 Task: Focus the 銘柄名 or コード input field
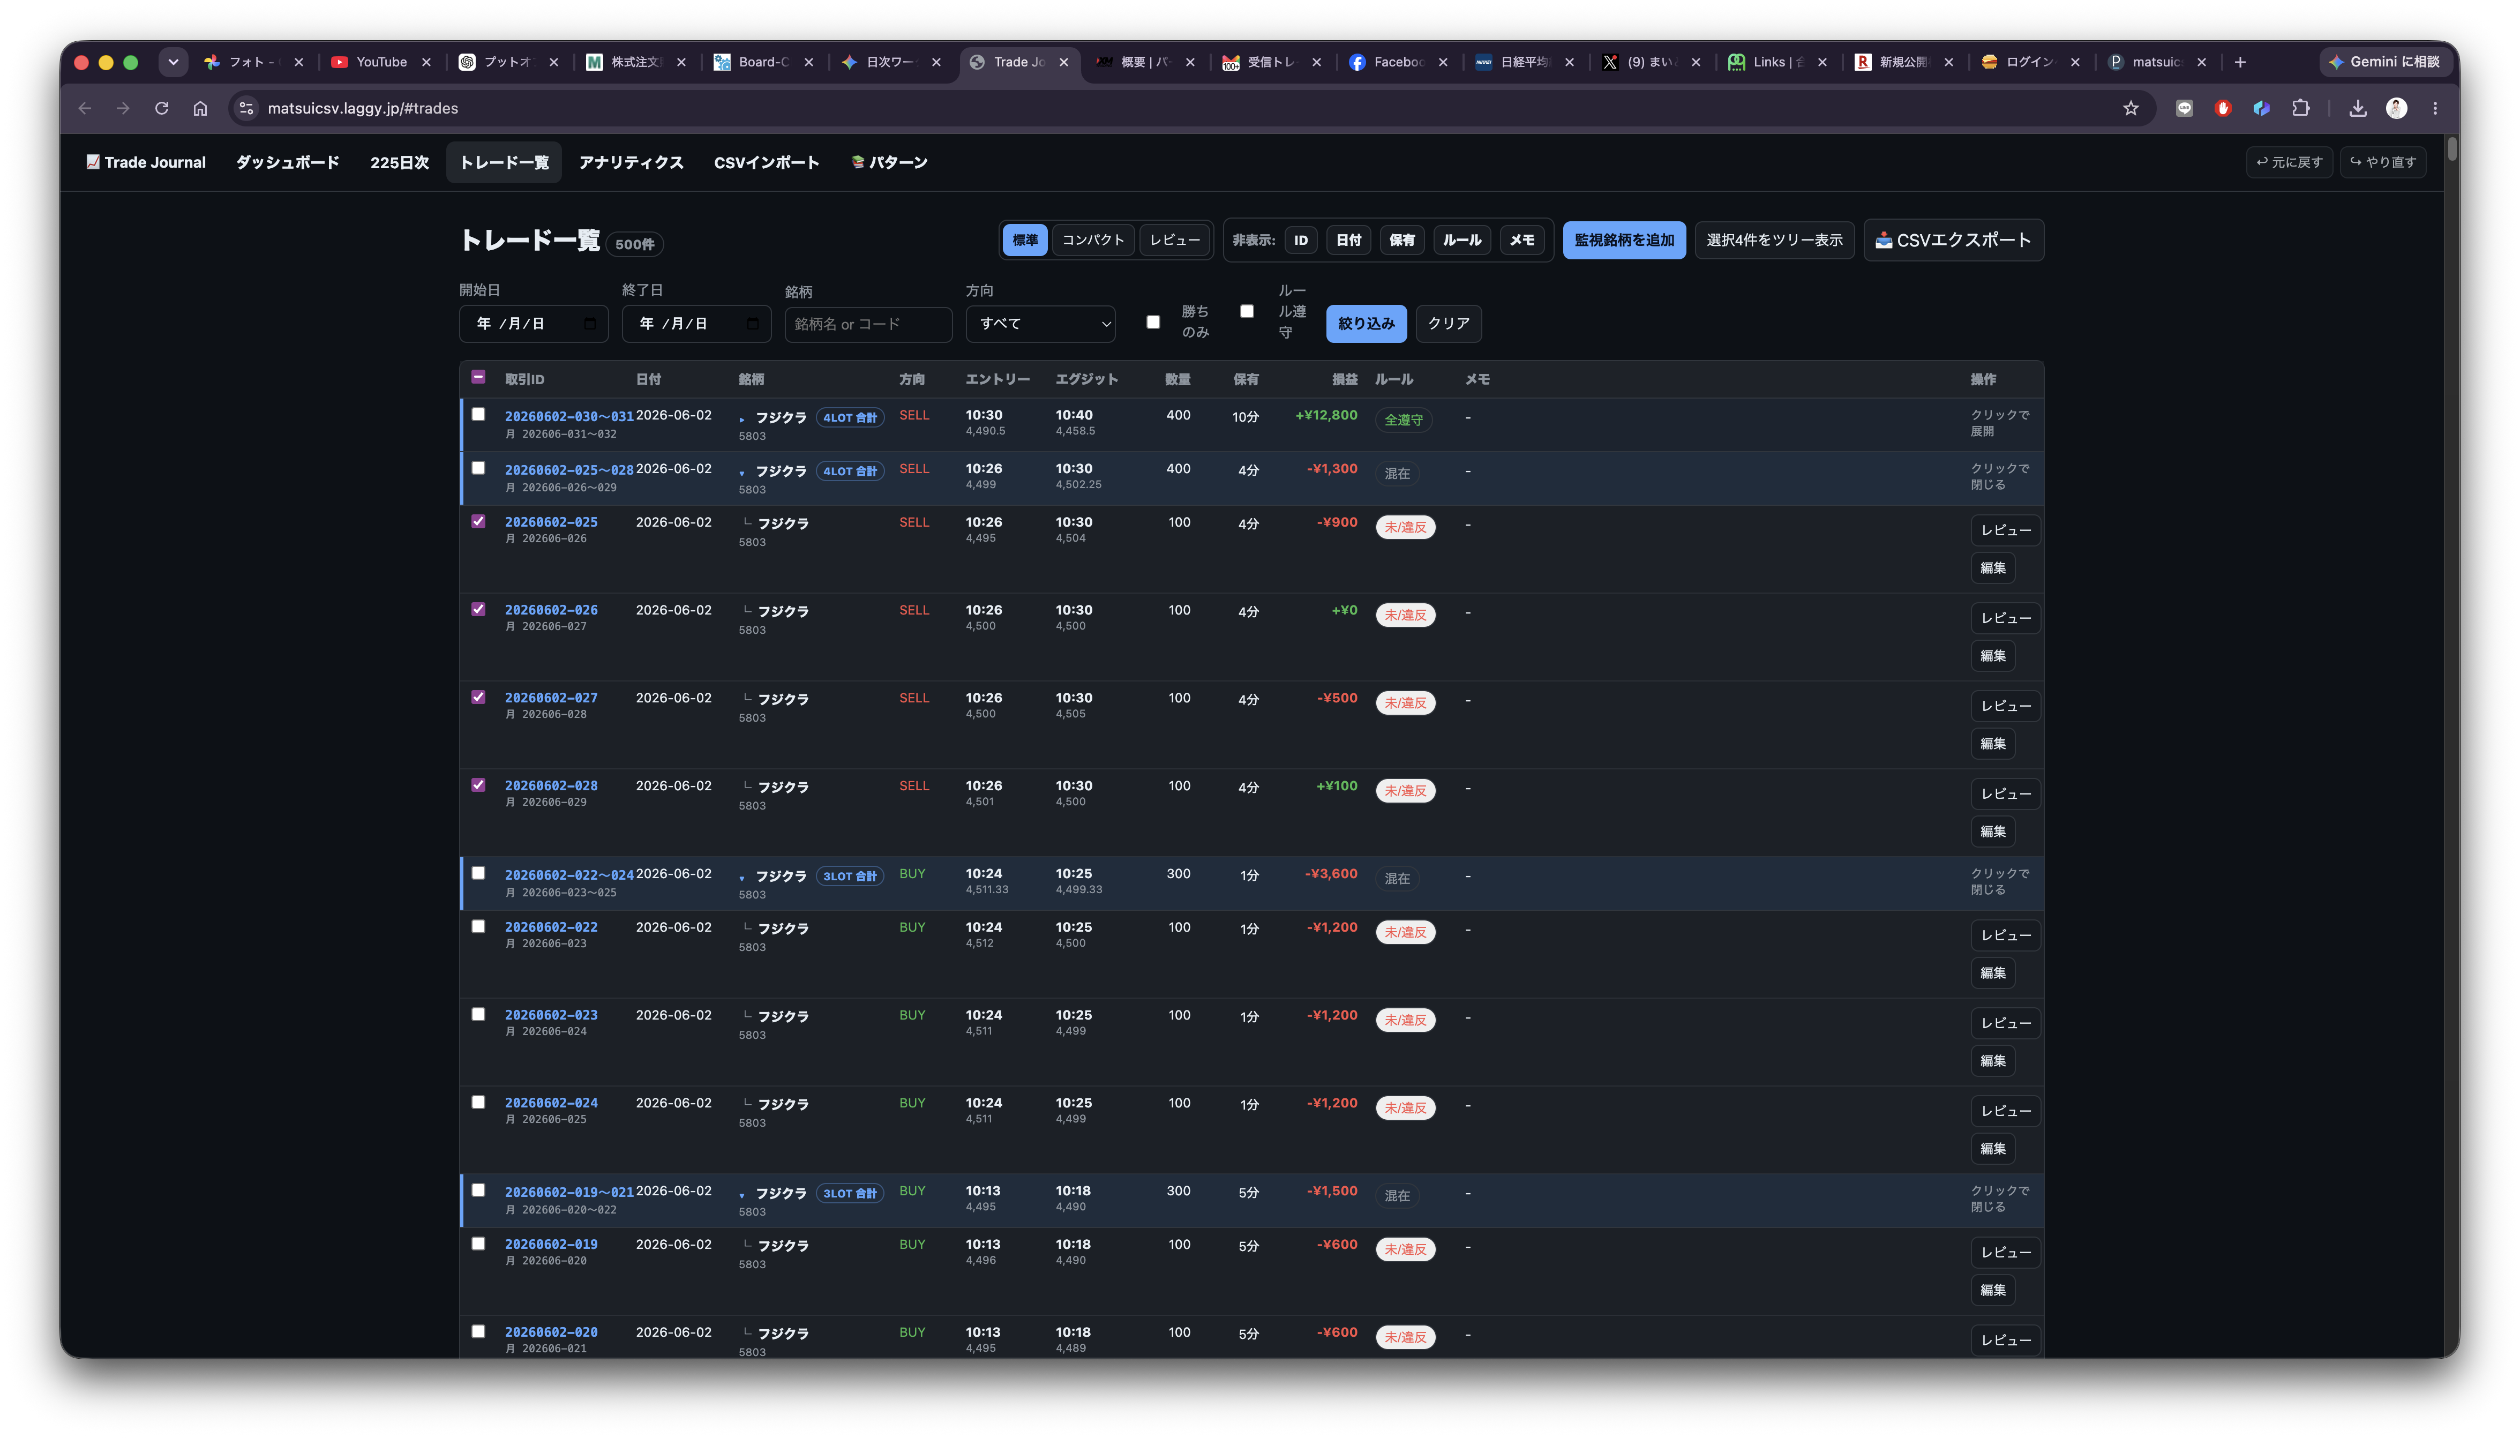click(868, 324)
